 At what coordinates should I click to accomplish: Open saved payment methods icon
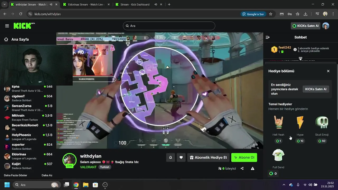[x=282, y=14]
